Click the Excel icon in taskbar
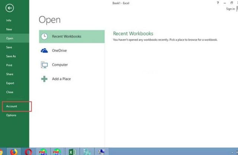This screenshot has height=155, width=238. point(72,152)
